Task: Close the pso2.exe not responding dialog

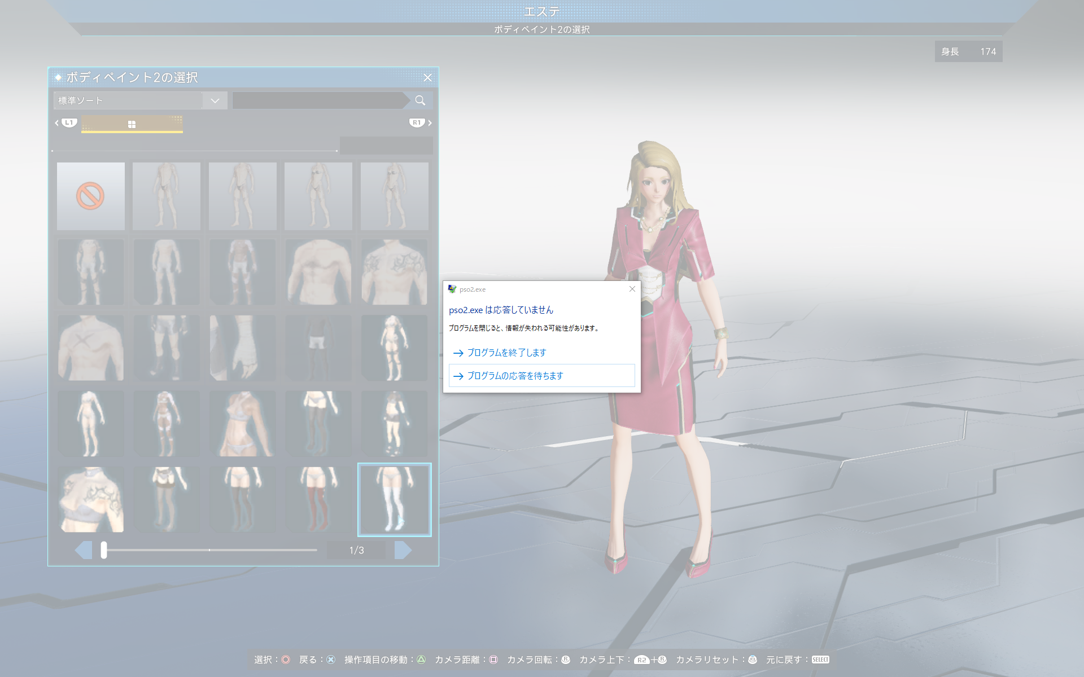Action: 632,289
